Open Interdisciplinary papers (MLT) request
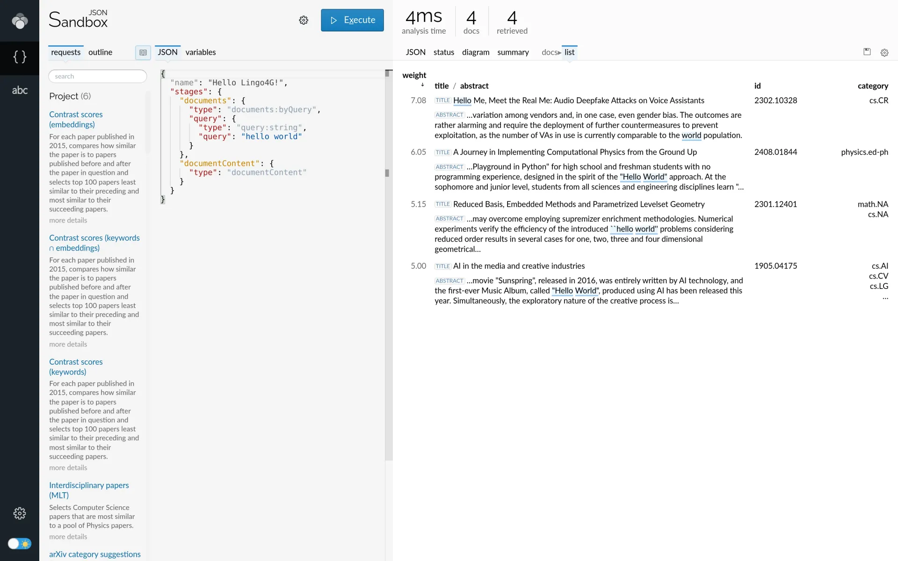Viewport: 898px width, 561px height. click(x=89, y=490)
